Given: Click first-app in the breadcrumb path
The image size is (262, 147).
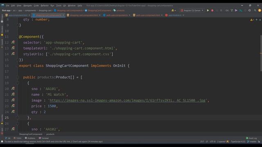Looking at the screenshot, I should tap(6, 10).
